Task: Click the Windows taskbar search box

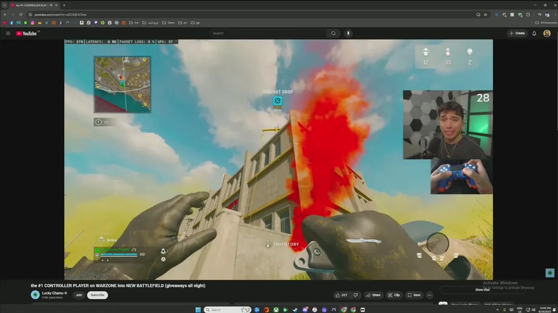Action: [x=228, y=310]
